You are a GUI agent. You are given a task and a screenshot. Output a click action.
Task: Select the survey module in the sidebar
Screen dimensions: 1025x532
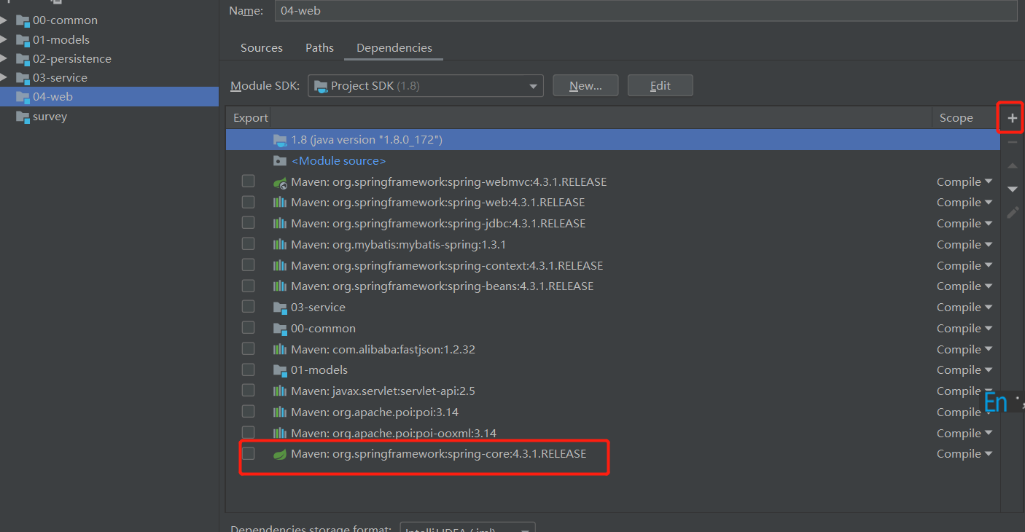[48, 116]
